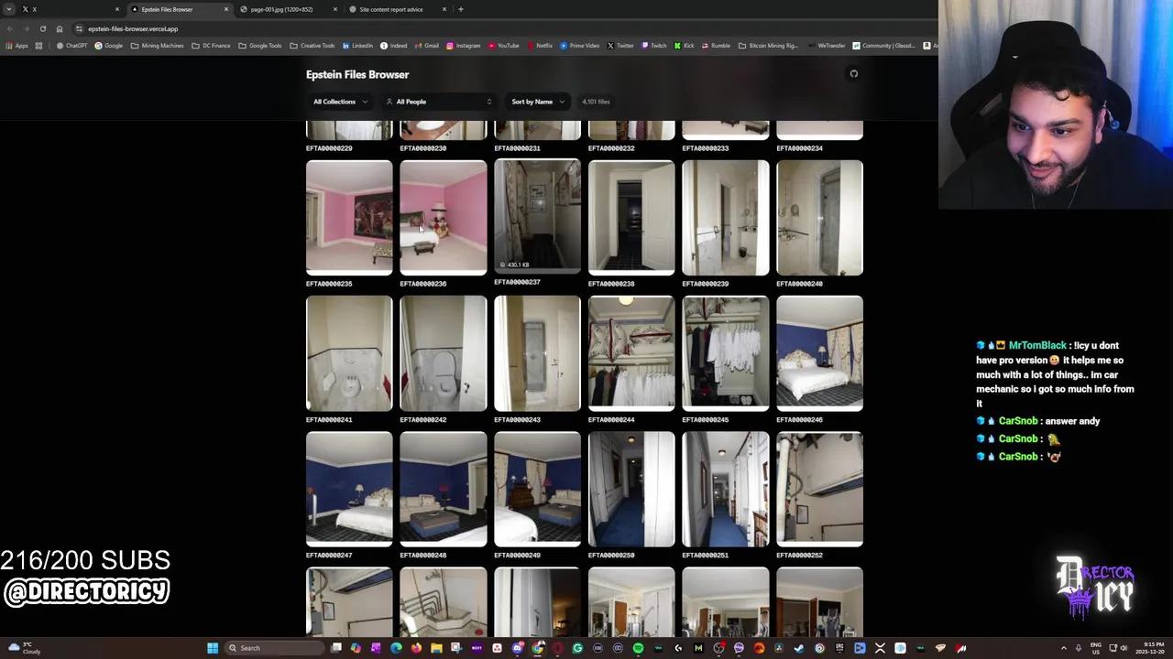
Task: Open the GitHub icon in the page header
Action: [853, 74]
